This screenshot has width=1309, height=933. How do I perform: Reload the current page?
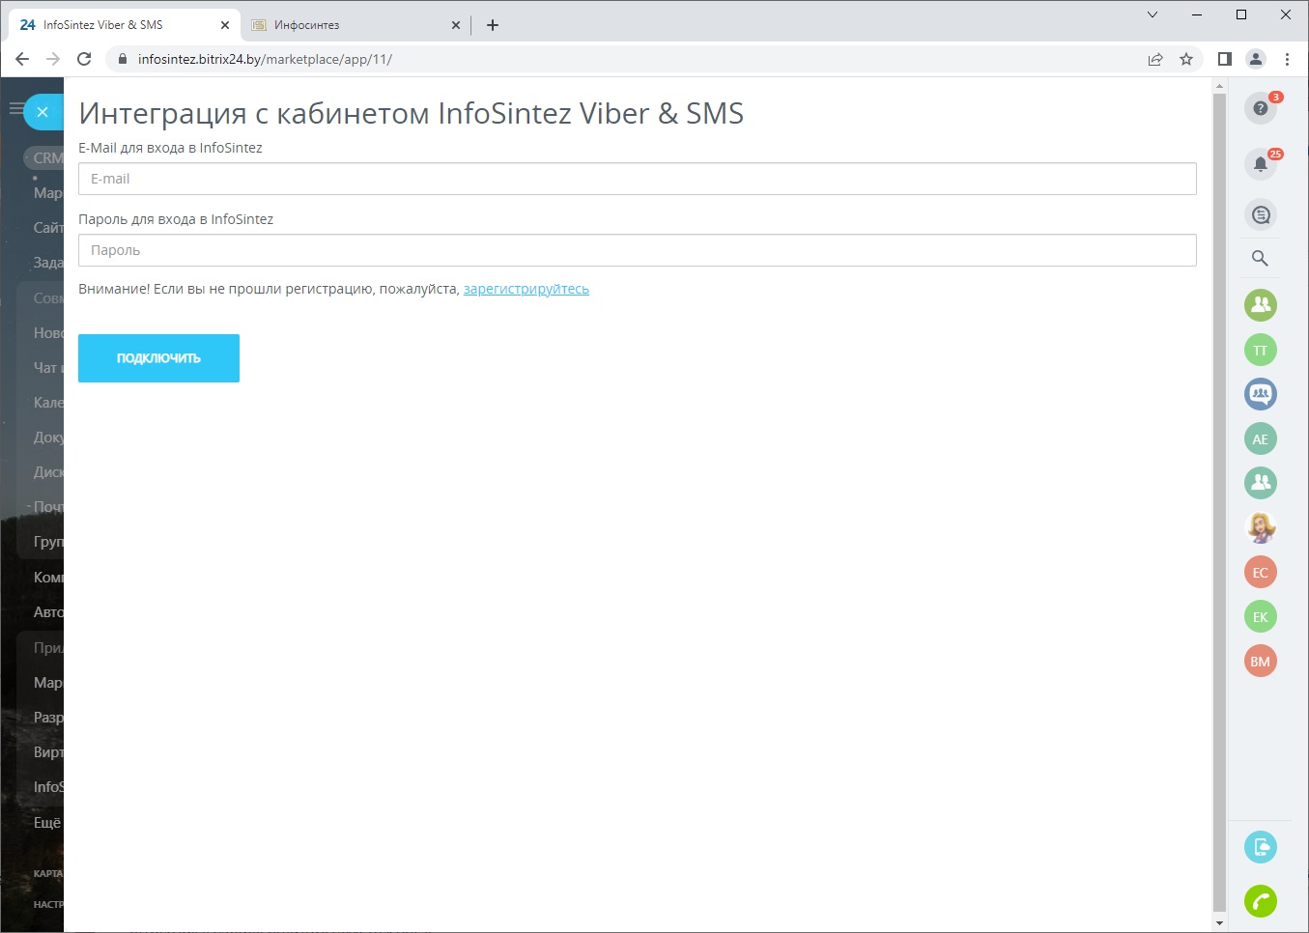pos(84,59)
